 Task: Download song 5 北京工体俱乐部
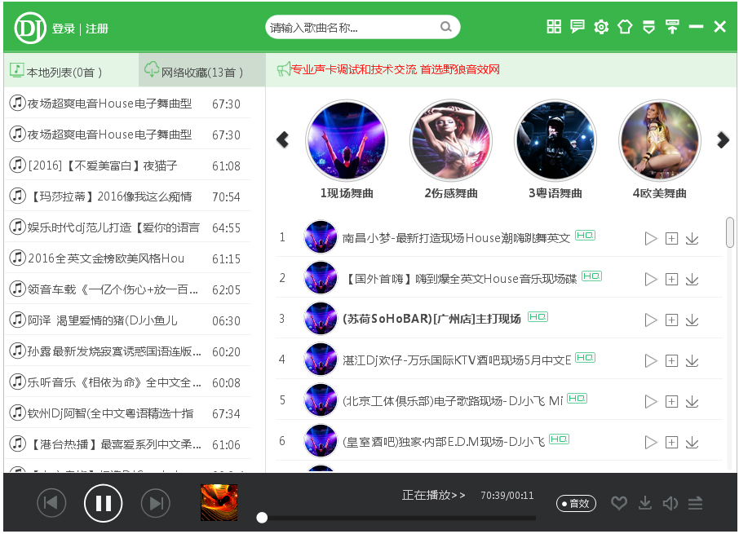click(x=692, y=402)
